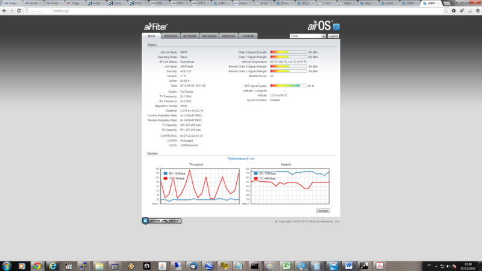Select the Date 2012-09-04 value
Screen dimensions: 482x271
[x=193, y=86]
